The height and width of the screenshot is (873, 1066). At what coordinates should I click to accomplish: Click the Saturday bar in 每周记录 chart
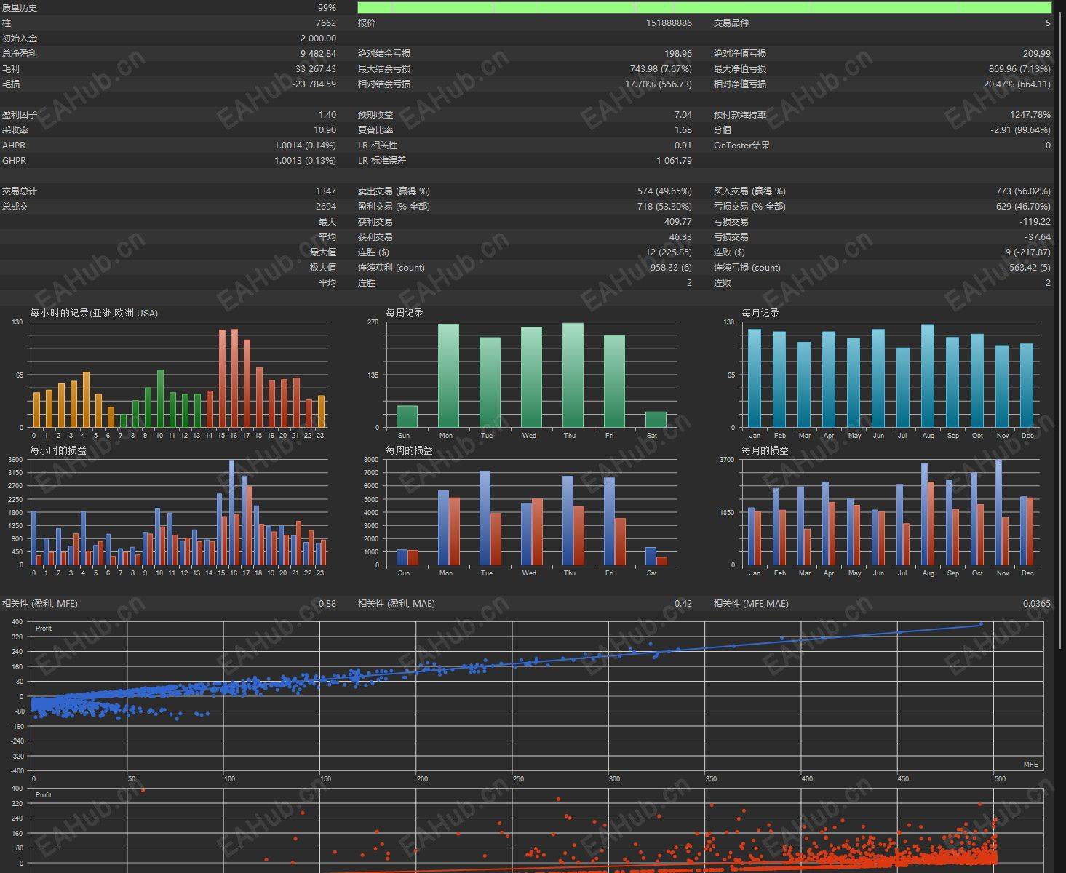(655, 420)
